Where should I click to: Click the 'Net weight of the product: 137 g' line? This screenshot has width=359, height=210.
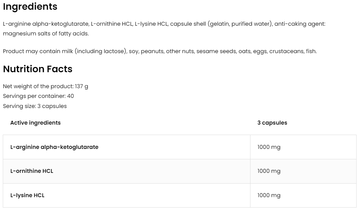(45, 86)
